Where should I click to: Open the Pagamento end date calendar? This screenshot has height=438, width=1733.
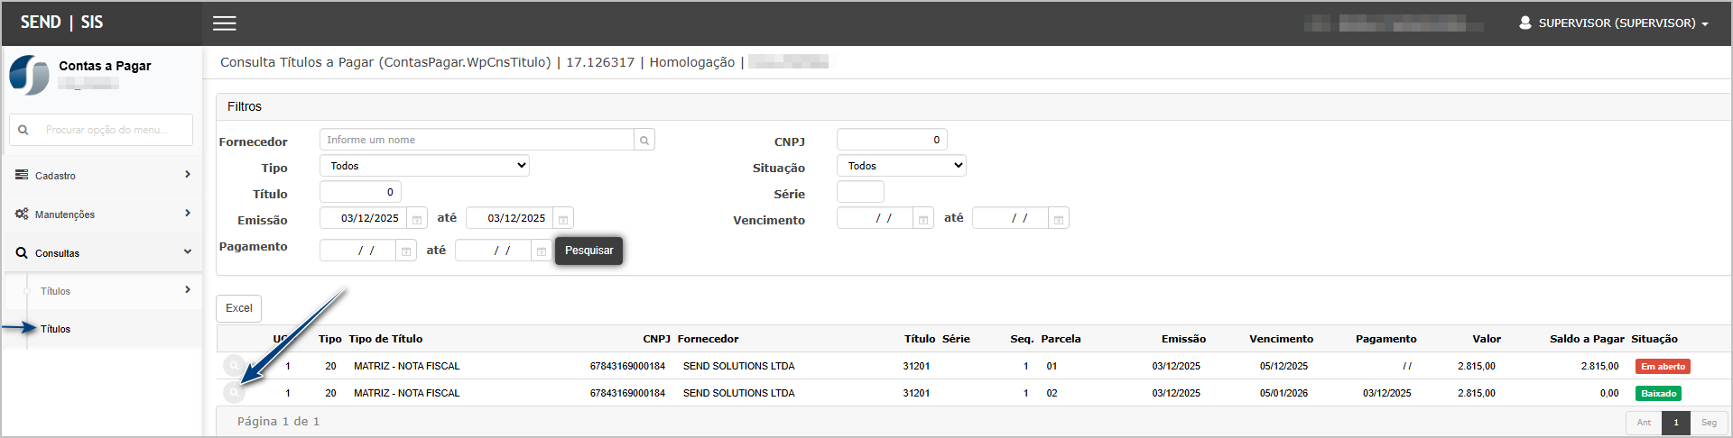click(542, 251)
